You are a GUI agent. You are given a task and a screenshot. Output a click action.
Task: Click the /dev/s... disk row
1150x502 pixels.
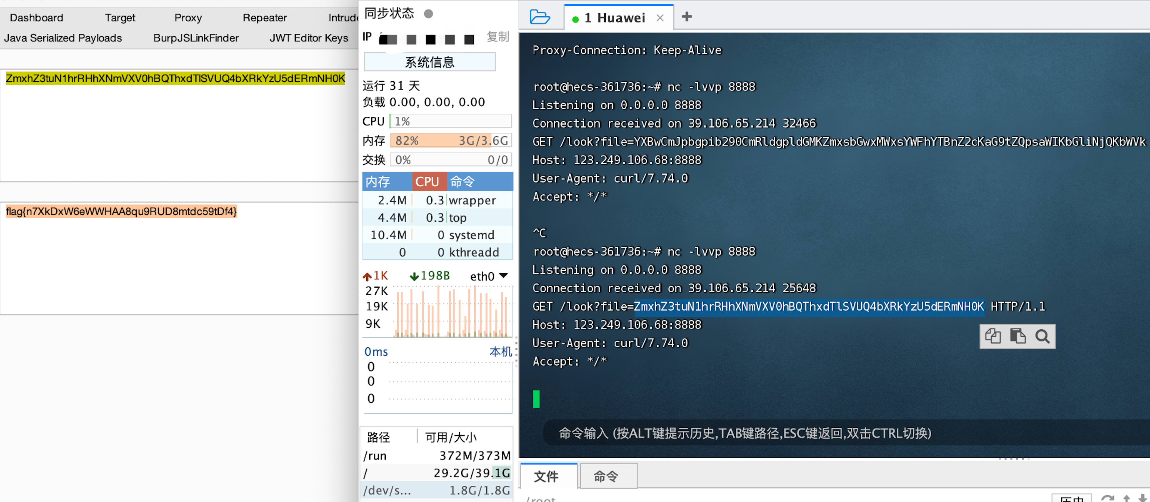(437, 490)
